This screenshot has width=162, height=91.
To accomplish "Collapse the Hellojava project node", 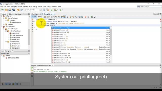I will tap(2, 16).
